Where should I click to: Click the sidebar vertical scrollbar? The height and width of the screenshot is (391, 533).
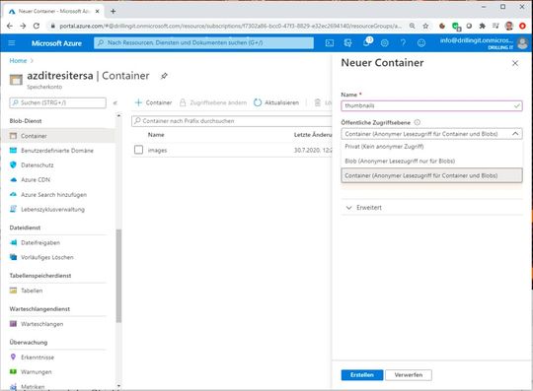point(118,276)
